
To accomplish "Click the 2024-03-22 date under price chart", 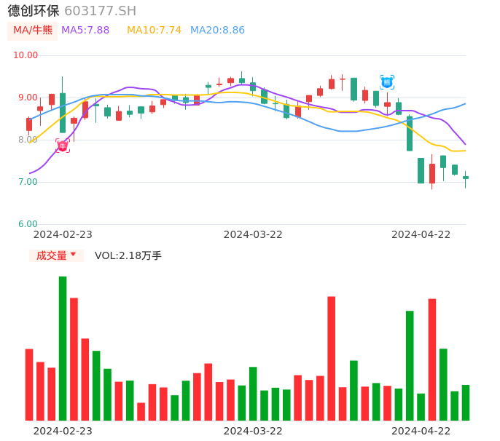I will (253, 234).
